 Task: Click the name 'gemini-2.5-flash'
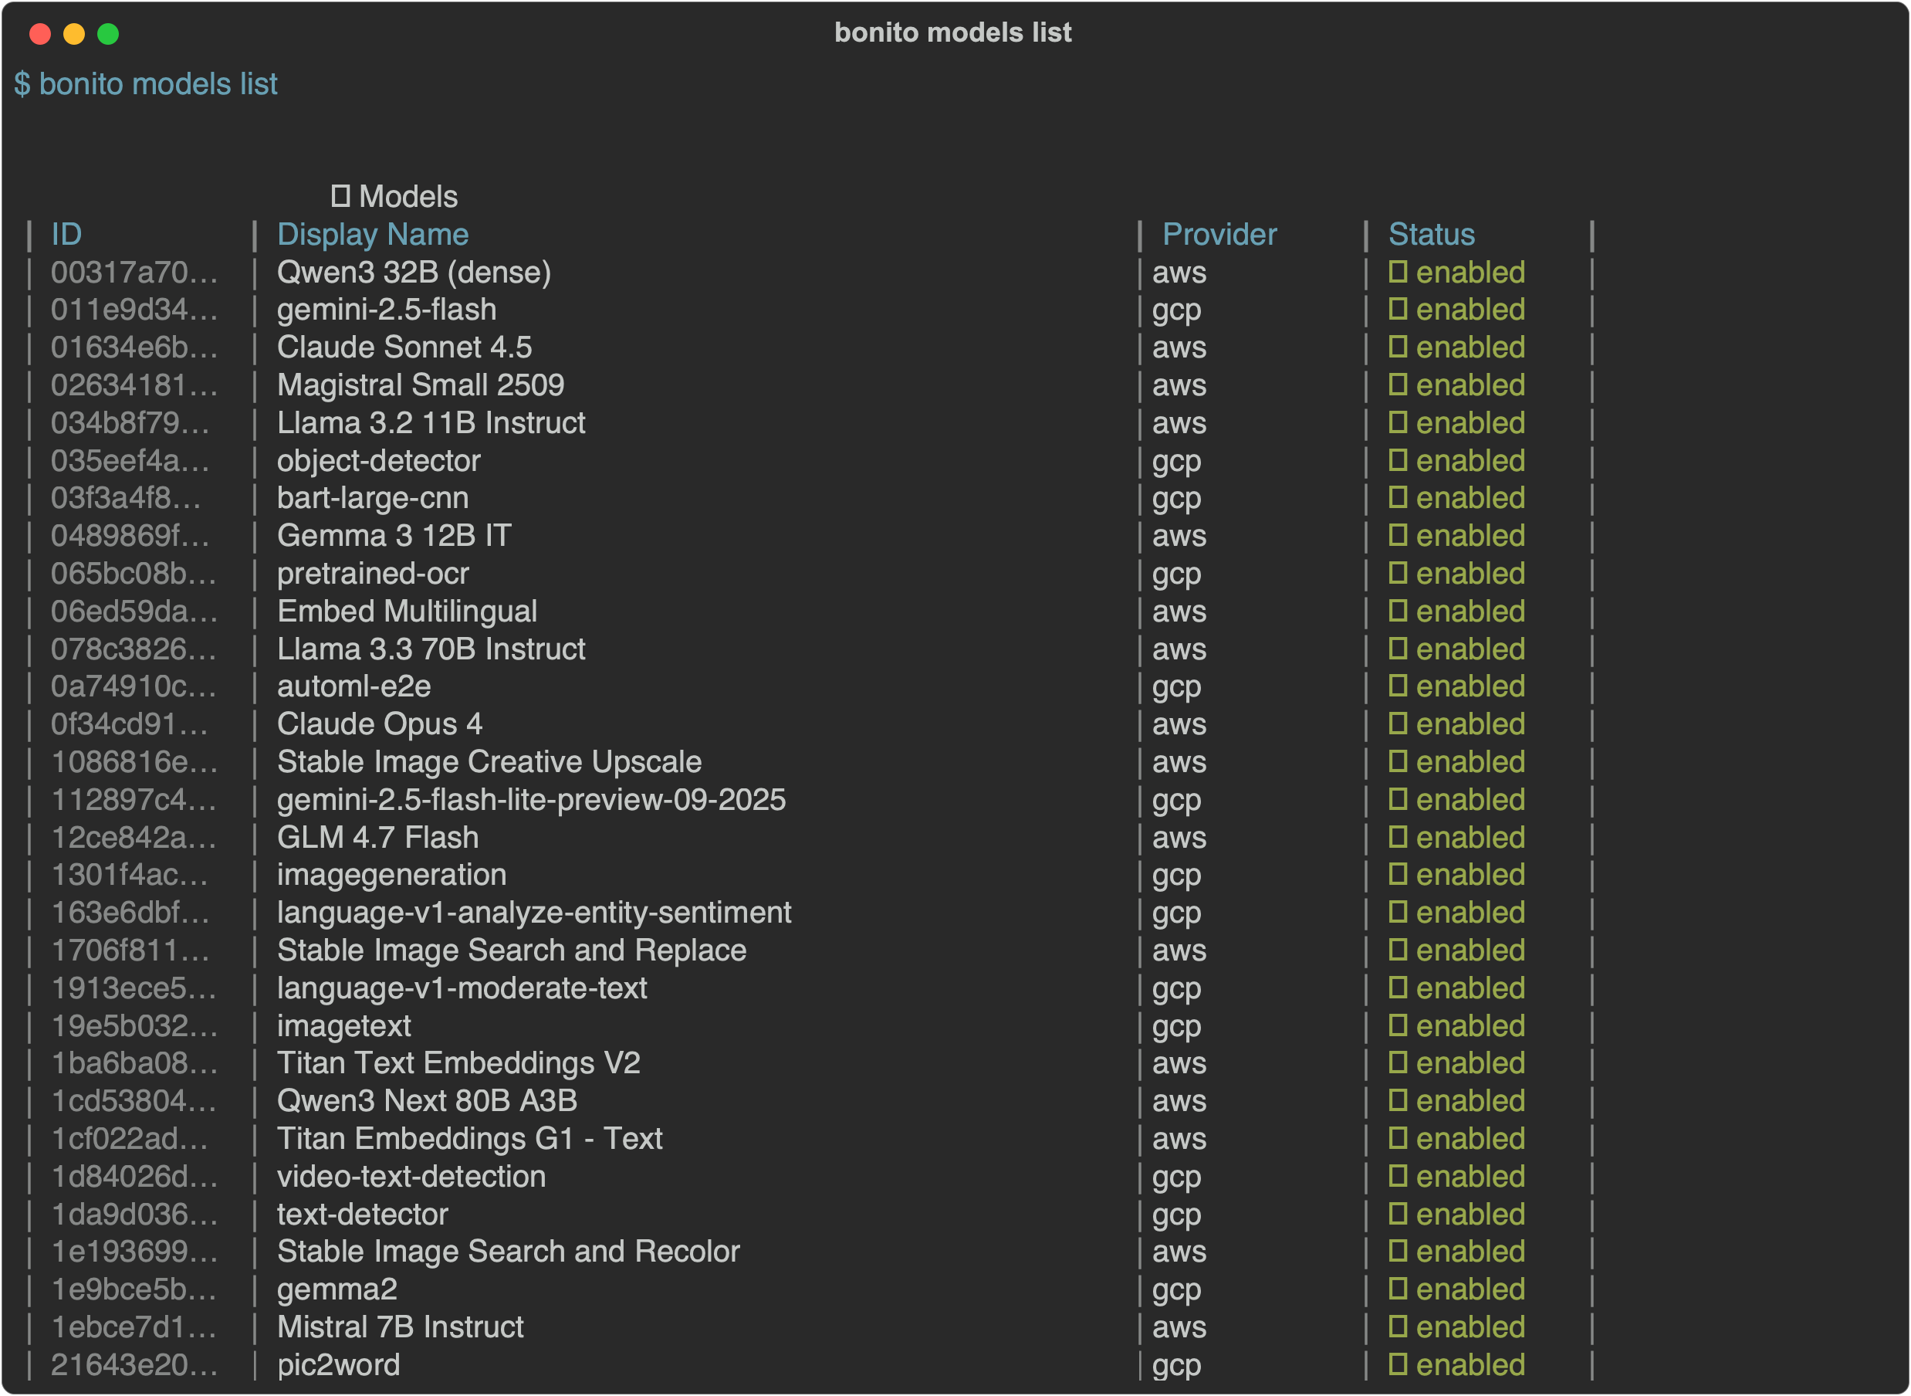[x=387, y=310]
